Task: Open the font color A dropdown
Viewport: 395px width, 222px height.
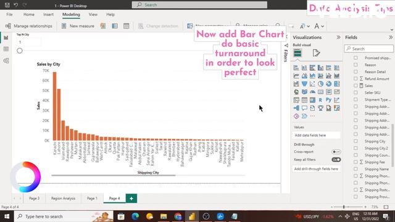Action: click(319, 26)
